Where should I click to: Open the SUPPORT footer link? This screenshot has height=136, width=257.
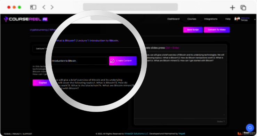(27, 134)
